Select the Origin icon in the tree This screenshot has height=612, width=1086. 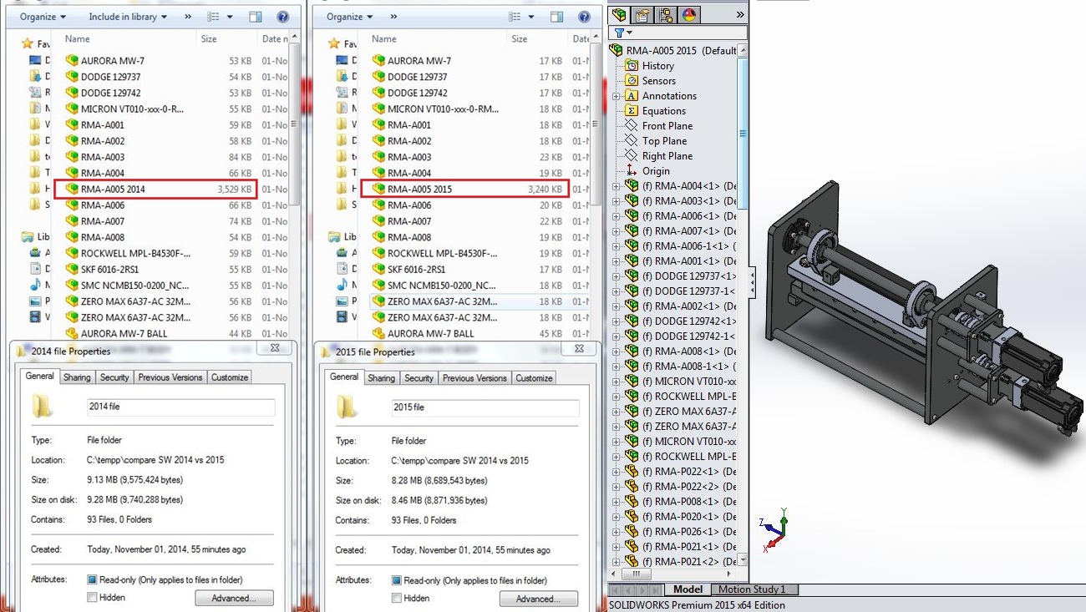632,171
